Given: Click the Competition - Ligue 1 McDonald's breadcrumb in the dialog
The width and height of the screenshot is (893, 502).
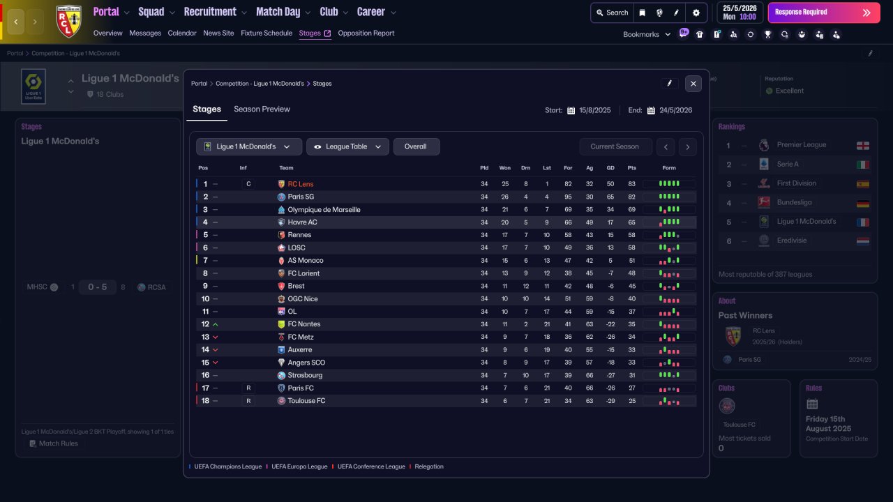Looking at the screenshot, I should click(260, 84).
